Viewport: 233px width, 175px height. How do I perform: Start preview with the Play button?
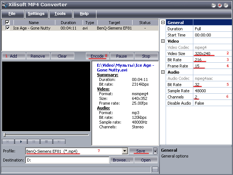coord(21,141)
